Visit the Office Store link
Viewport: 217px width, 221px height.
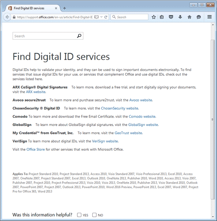click(36, 150)
